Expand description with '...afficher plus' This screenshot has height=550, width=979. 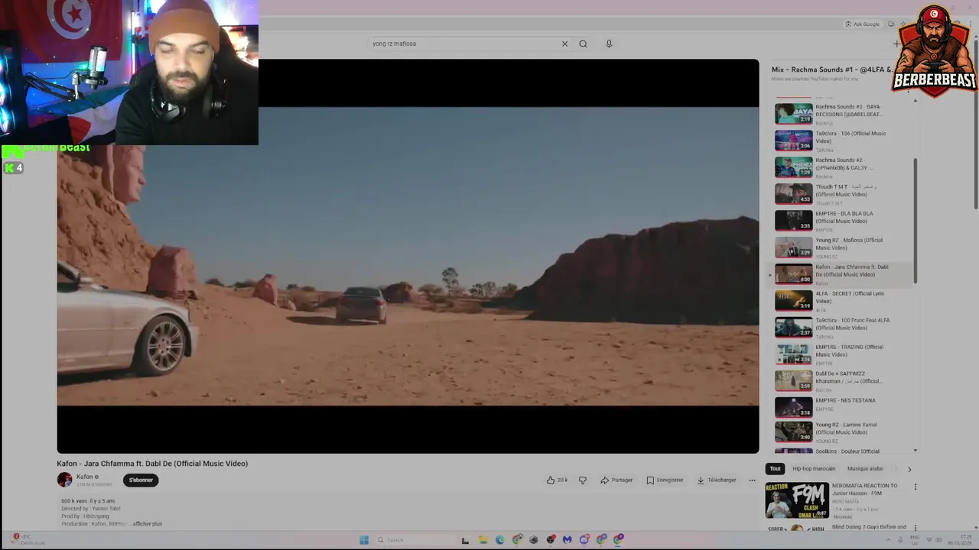tap(147, 524)
